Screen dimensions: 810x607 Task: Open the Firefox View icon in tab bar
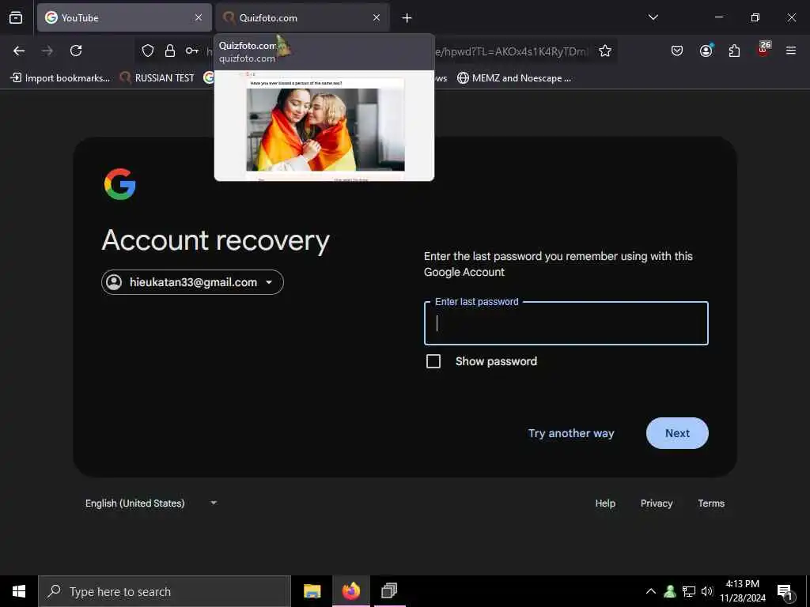tap(16, 17)
